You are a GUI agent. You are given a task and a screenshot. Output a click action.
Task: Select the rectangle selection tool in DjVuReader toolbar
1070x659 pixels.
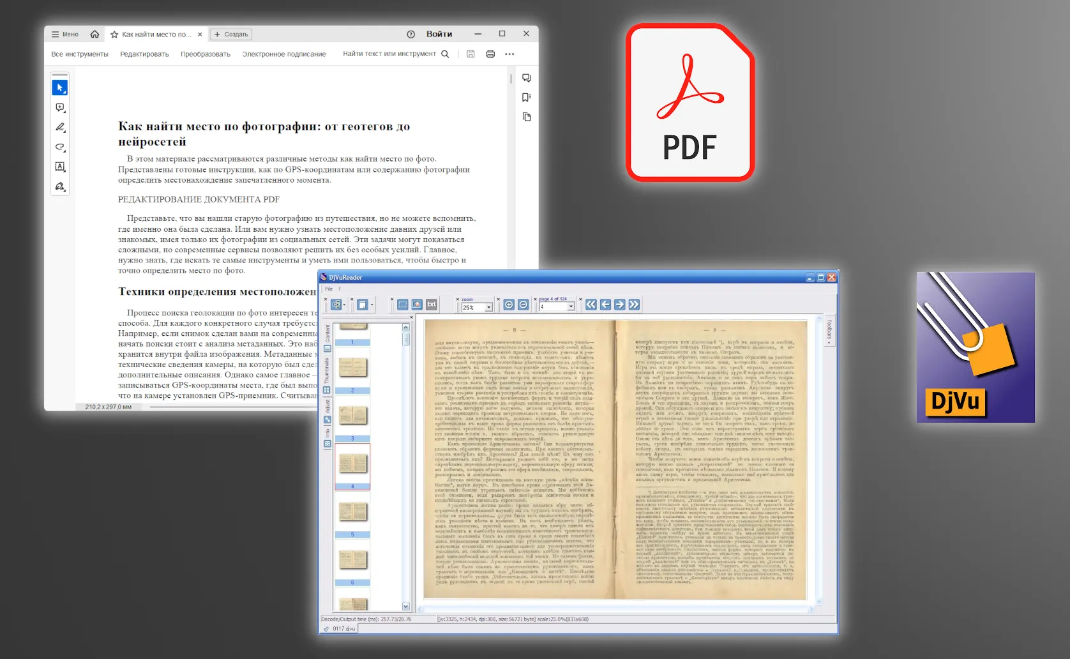pyautogui.click(x=403, y=305)
